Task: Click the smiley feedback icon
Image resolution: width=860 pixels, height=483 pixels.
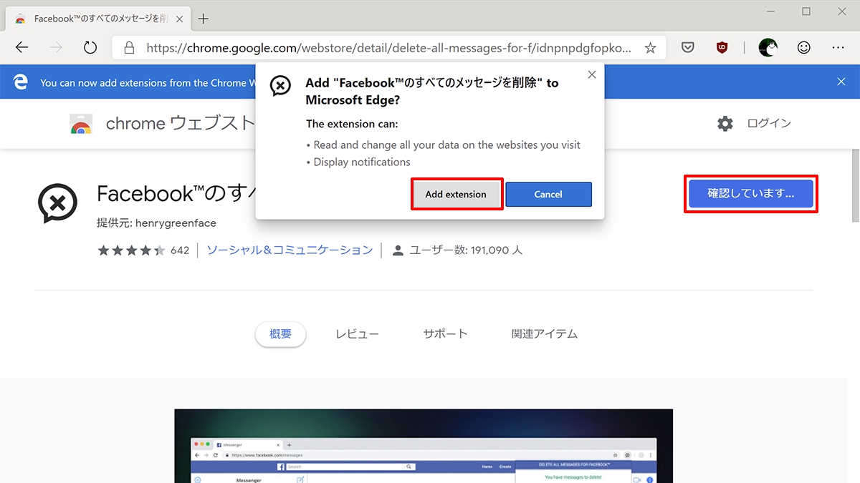Action: pos(804,48)
